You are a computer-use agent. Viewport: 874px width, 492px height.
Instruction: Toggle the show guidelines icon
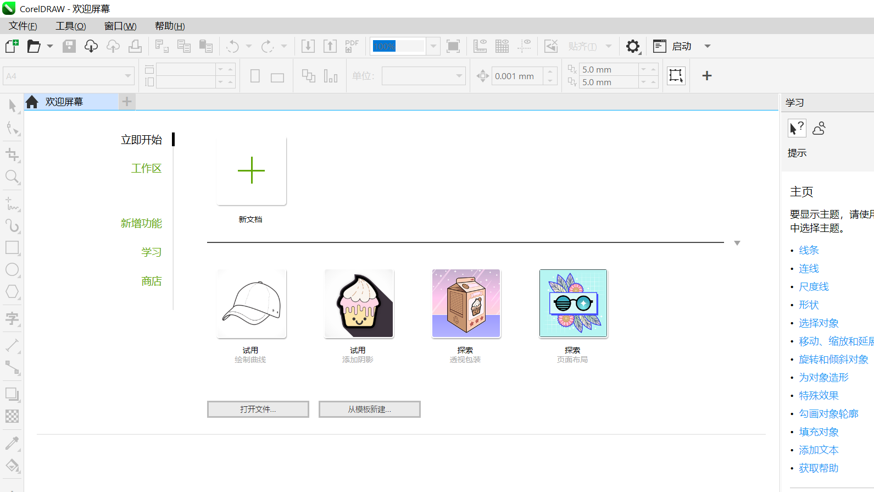point(525,46)
